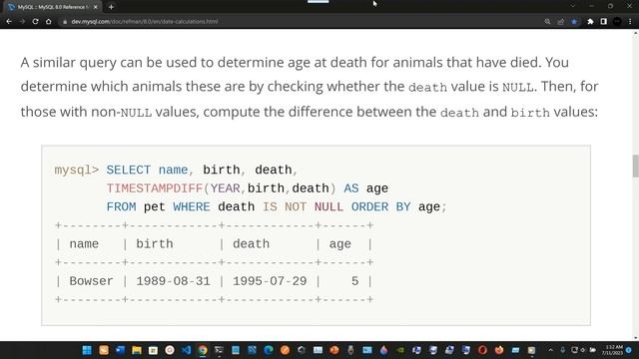The width and height of the screenshot is (639, 359).
Task: Click the scrollbar up arrow
Action: (635, 34)
